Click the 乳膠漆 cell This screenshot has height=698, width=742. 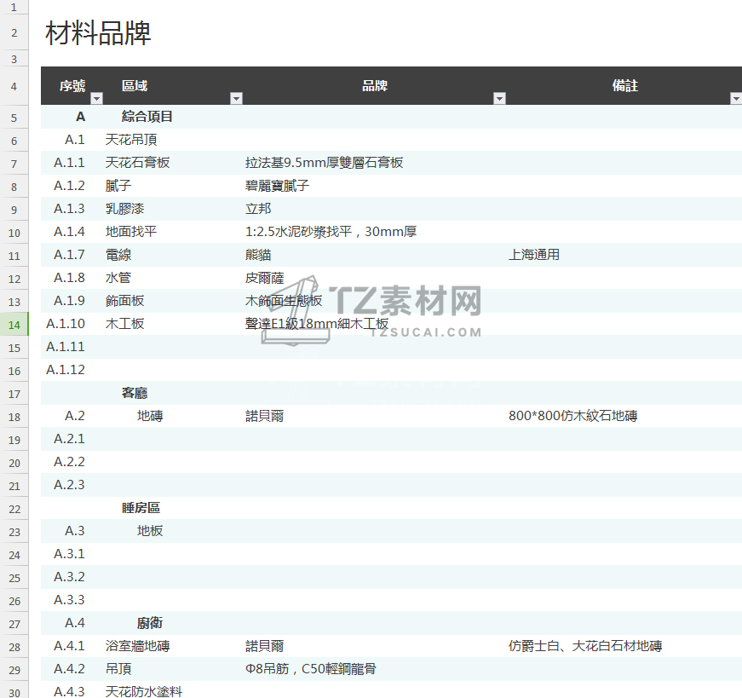(124, 208)
